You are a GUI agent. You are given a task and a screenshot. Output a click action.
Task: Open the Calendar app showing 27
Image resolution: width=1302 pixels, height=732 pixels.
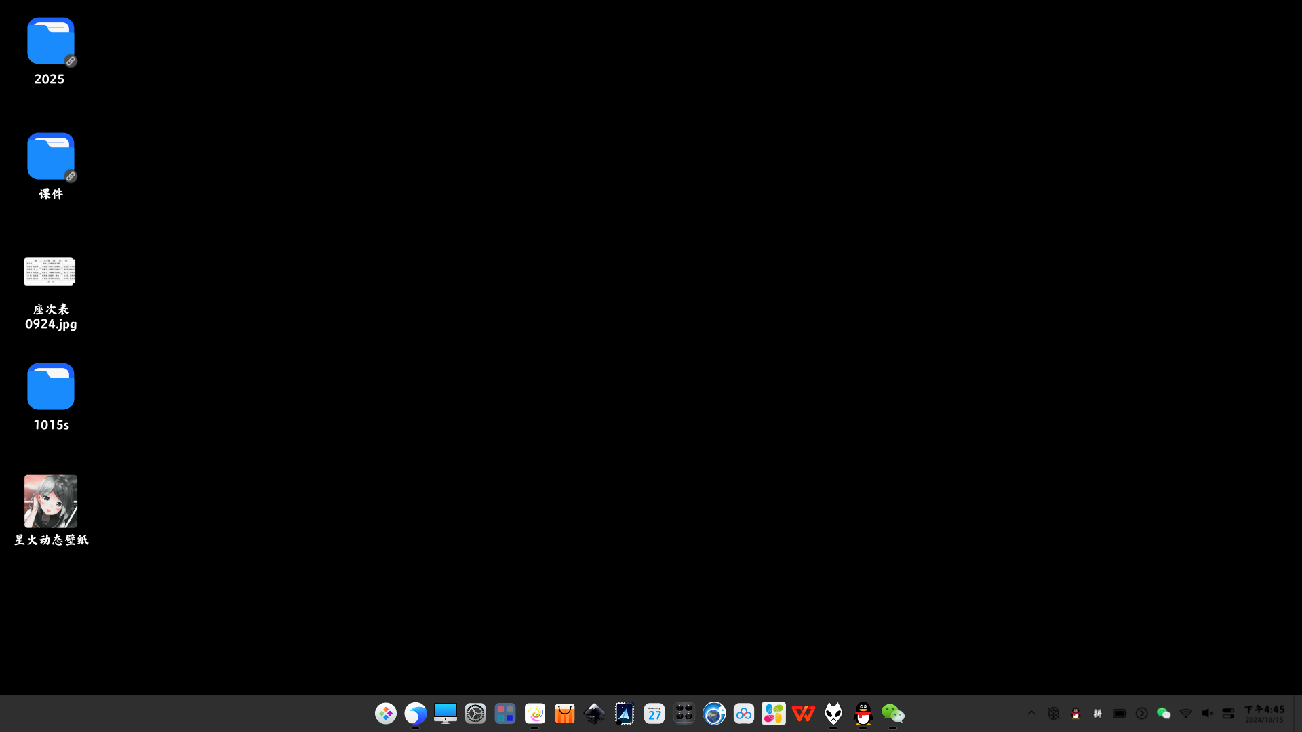pos(654,713)
